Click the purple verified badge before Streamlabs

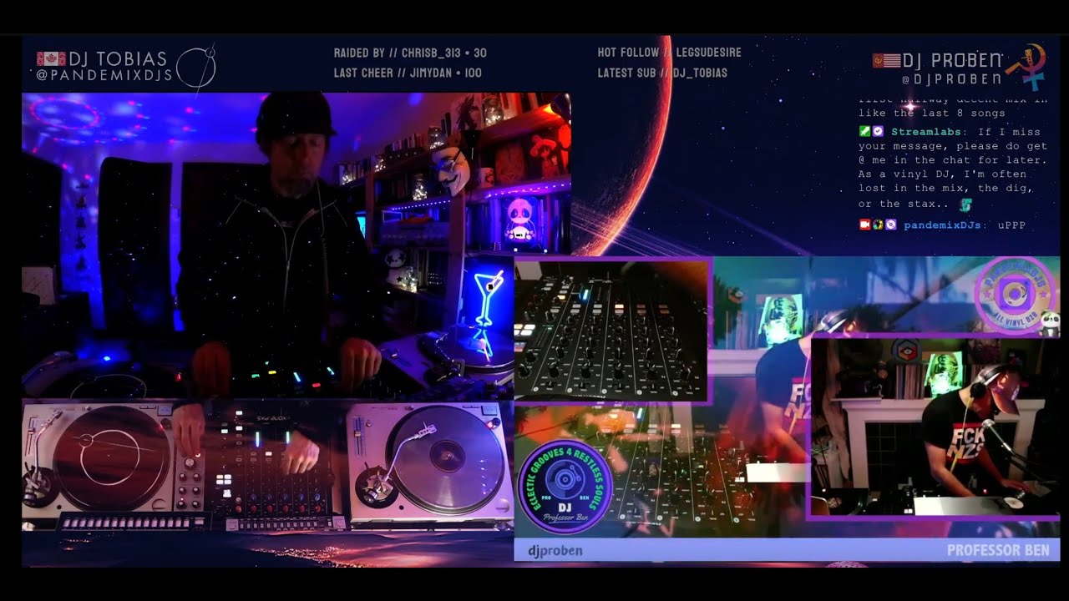pyautogui.click(x=878, y=132)
